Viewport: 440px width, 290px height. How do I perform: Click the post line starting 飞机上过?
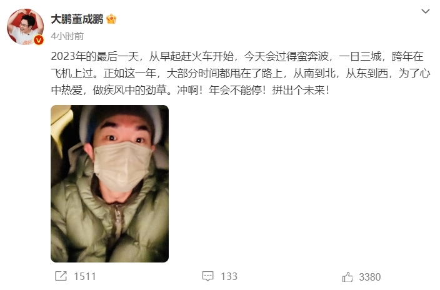tap(241, 74)
